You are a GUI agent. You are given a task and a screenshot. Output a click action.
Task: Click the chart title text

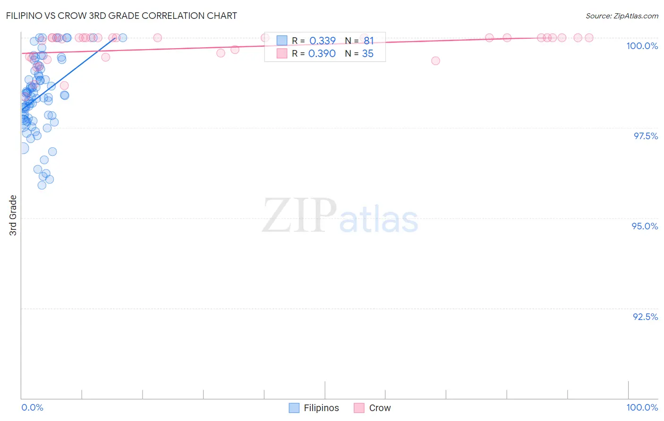point(121,16)
